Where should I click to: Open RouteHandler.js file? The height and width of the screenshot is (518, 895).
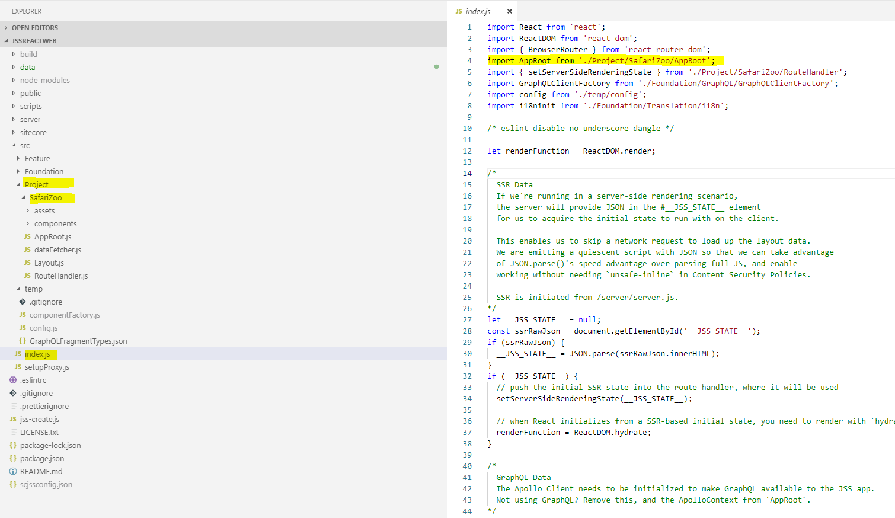61,276
